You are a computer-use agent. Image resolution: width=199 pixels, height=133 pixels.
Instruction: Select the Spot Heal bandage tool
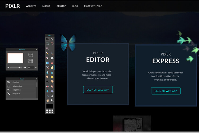click(52, 86)
